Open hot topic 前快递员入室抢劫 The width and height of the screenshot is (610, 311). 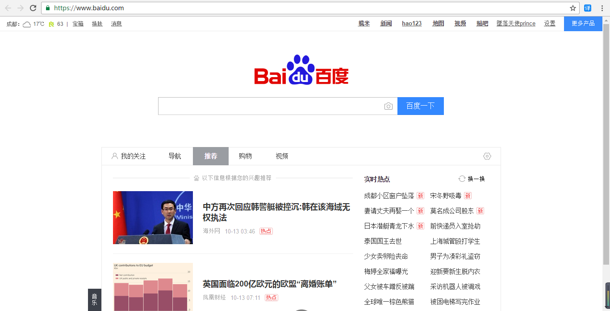[x=455, y=226]
